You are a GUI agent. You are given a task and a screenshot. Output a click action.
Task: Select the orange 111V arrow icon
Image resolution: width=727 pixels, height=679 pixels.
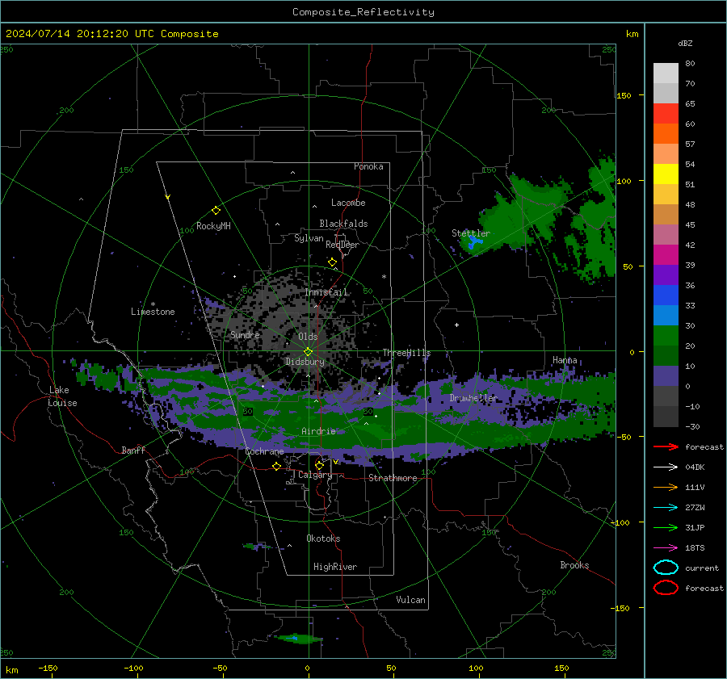666,487
